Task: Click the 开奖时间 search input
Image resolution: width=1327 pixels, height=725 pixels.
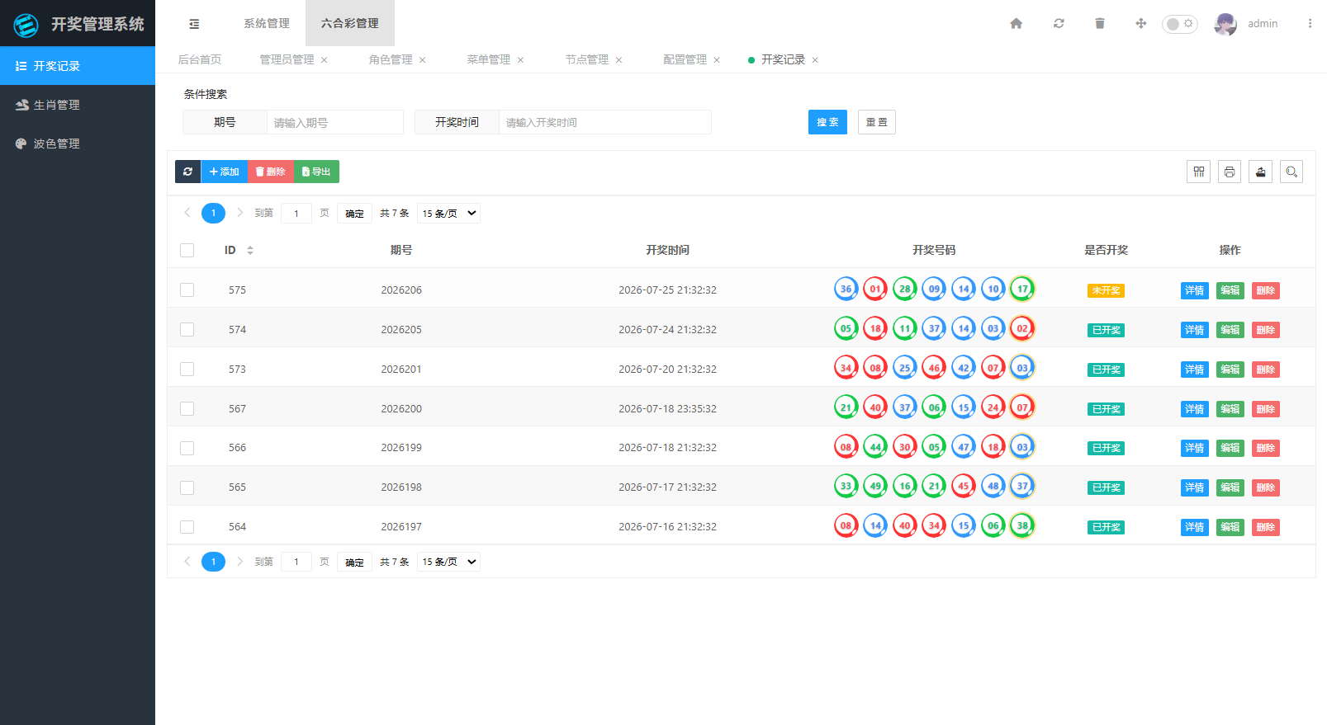Action: click(605, 122)
